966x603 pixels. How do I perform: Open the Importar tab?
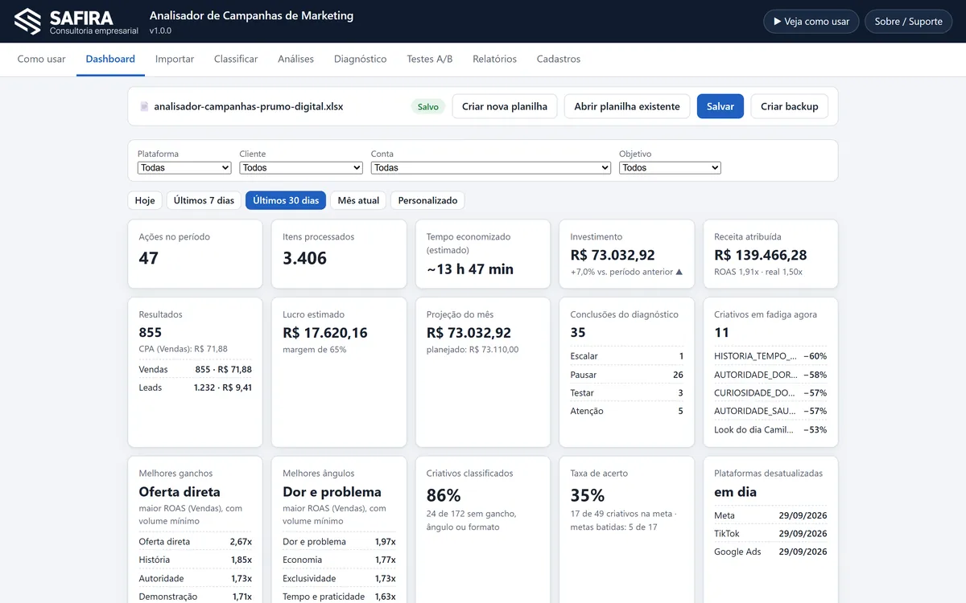175,59
